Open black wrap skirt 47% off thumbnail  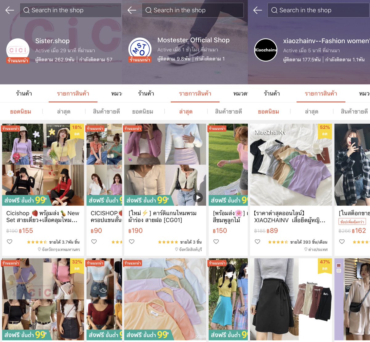pos(291,299)
